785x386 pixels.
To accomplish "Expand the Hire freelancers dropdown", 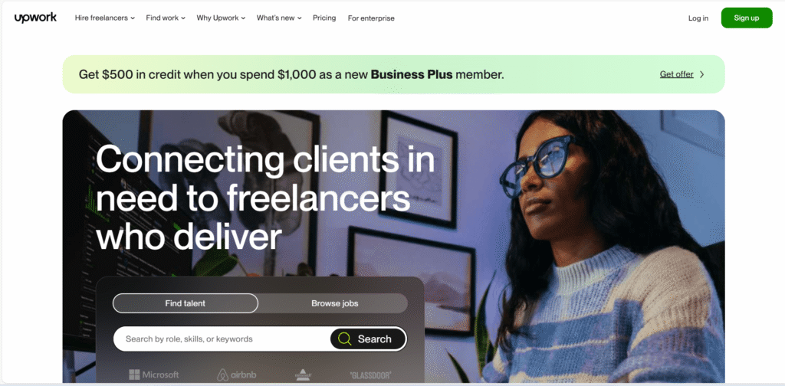I will (x=104, y=18).
